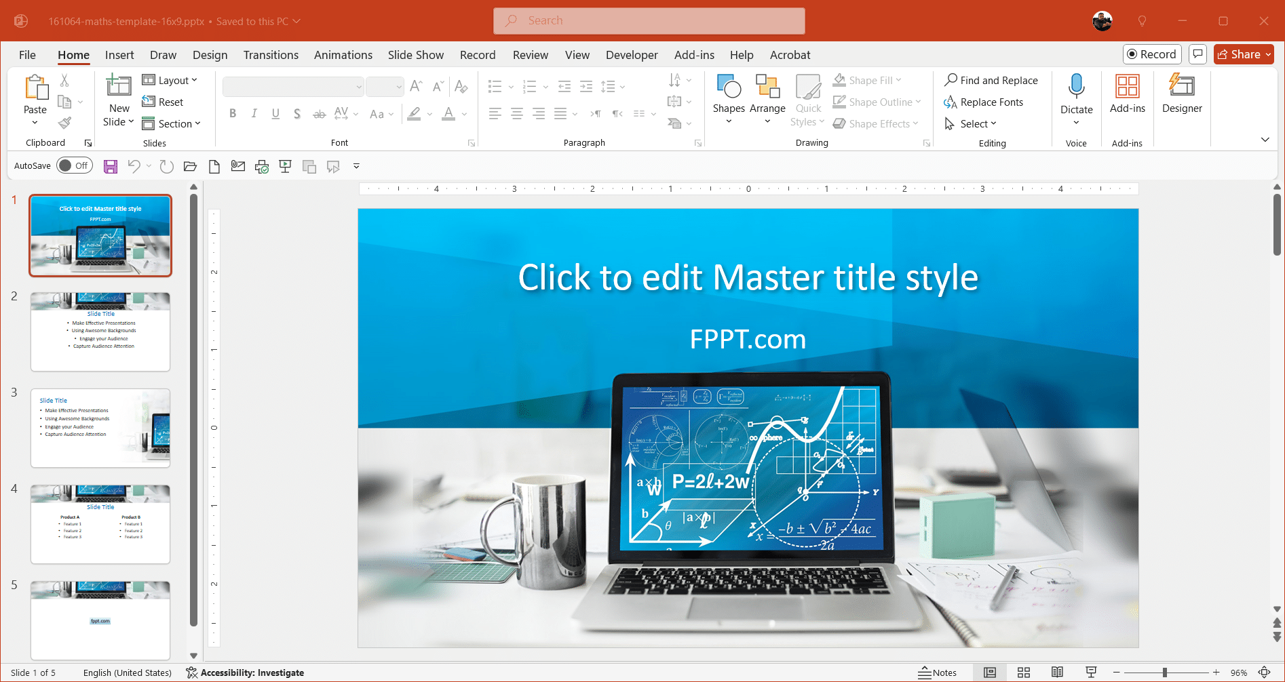
Task: Toggle Italic formatting
Action: [x=254, y=113]
